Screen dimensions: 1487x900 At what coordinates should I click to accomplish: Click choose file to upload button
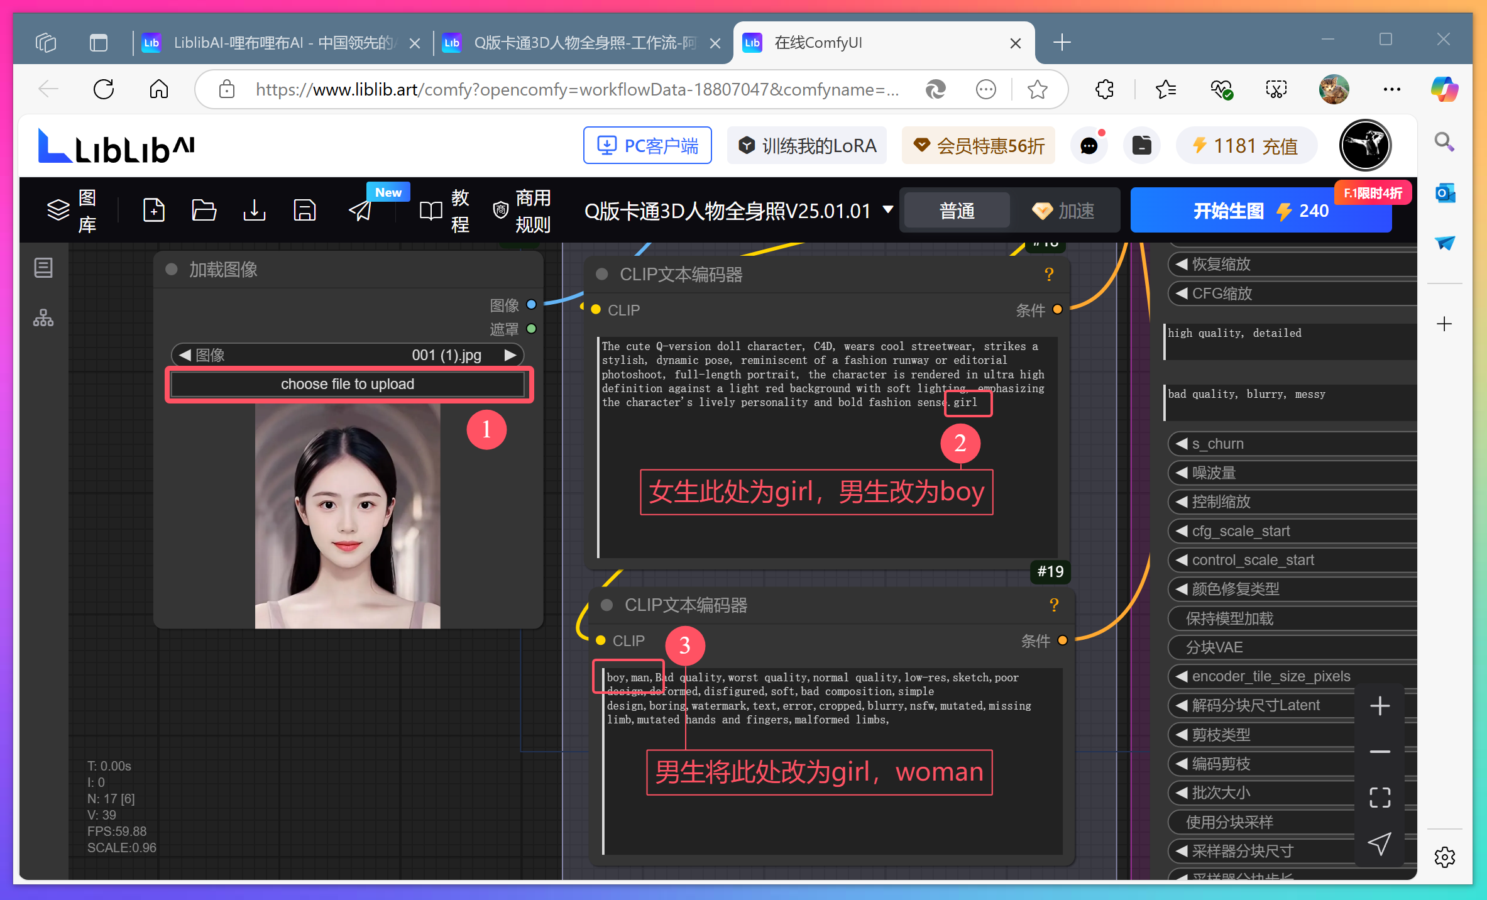coord(348,384)
